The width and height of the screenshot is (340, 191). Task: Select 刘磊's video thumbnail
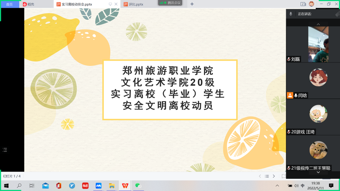[x=318, y=44]
